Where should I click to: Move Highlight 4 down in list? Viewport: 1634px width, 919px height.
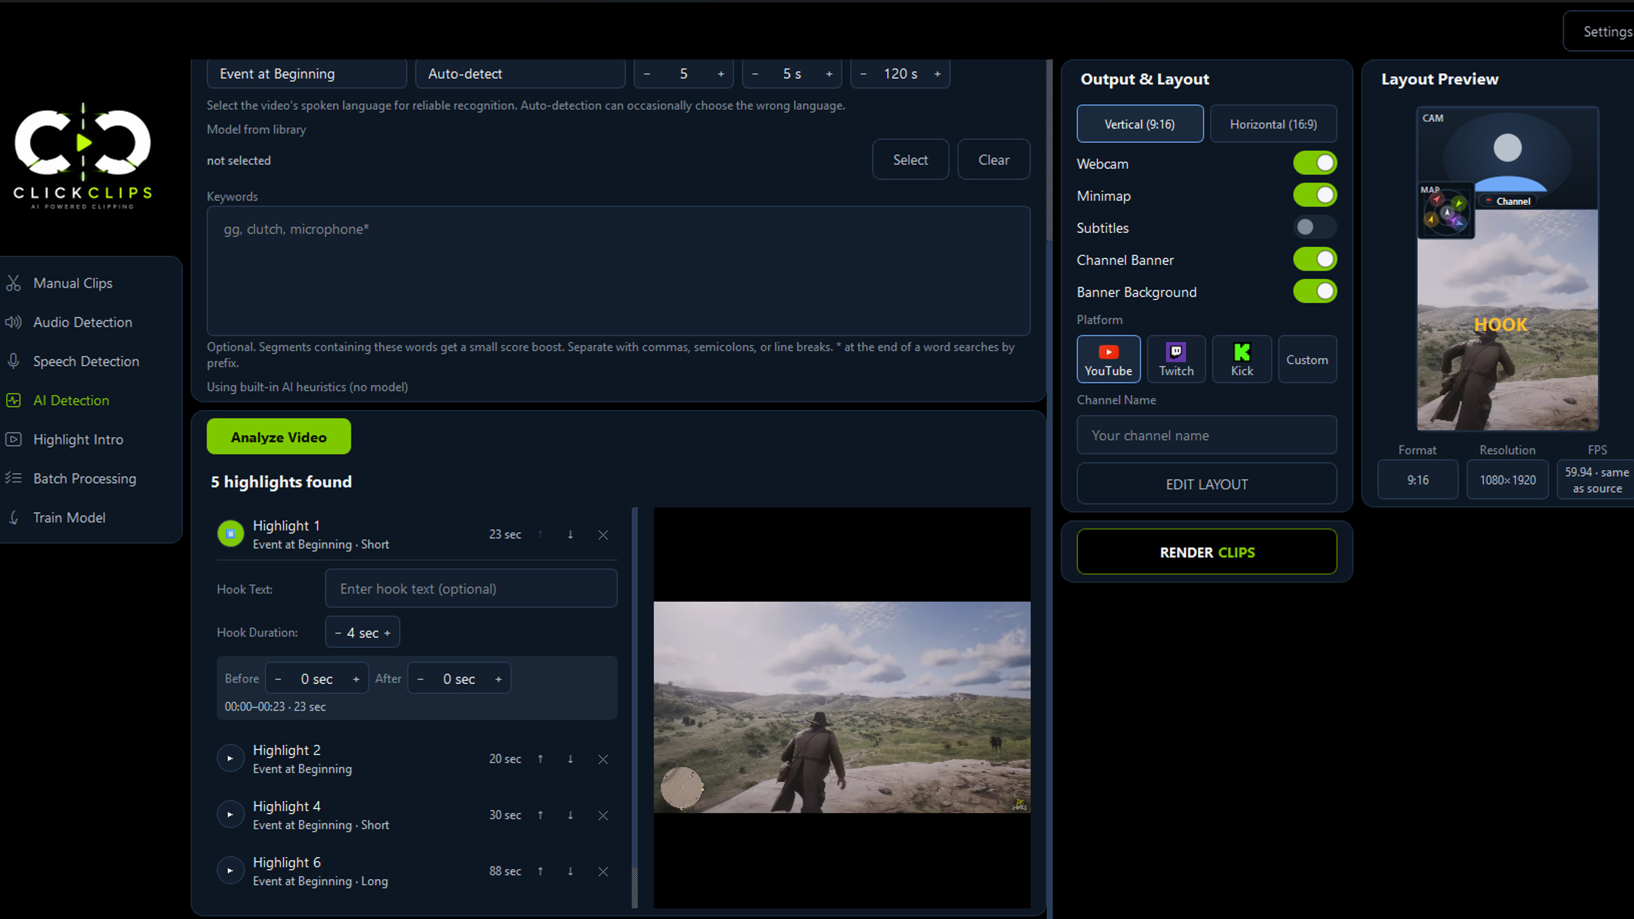point(571,815)
